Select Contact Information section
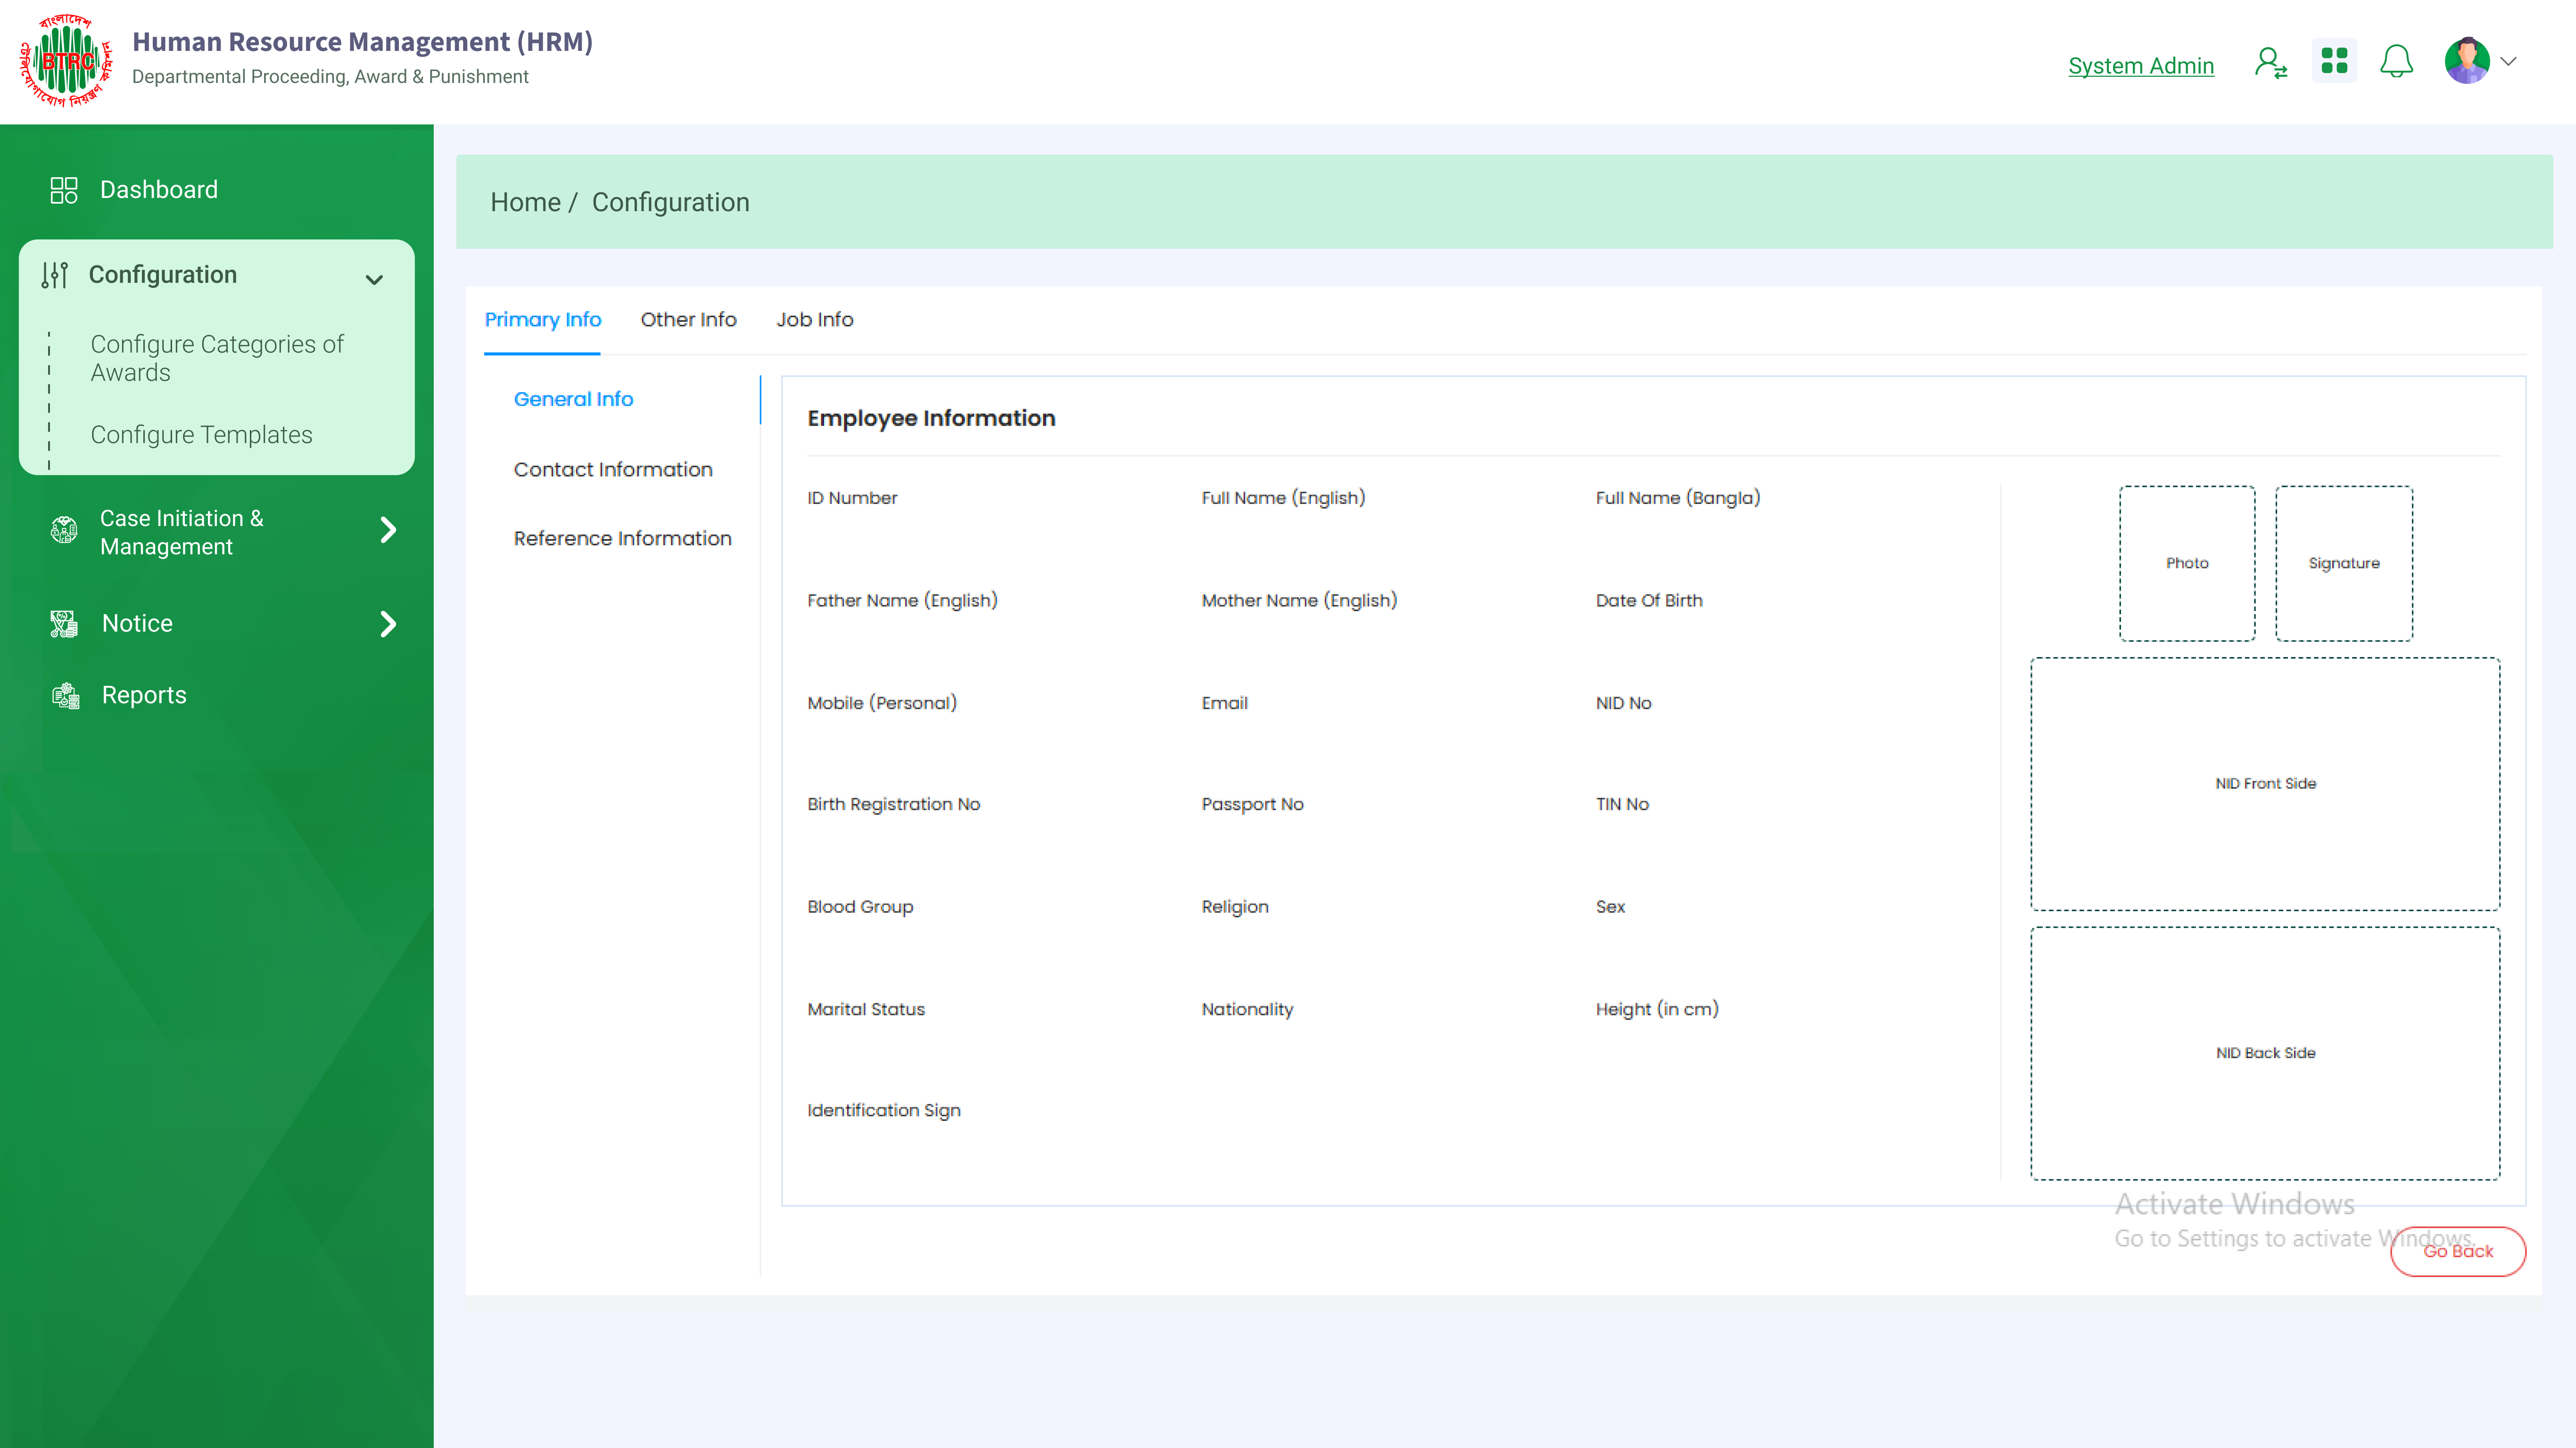The height and width of the screenshot is (1448, 2576). point(613,470)
